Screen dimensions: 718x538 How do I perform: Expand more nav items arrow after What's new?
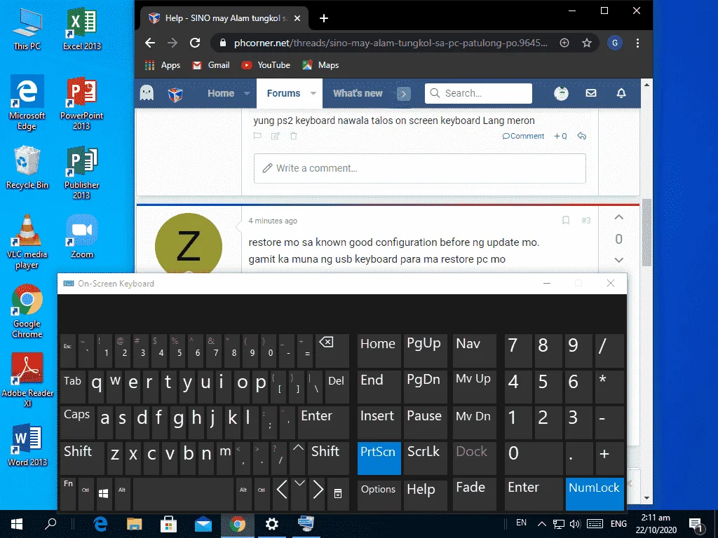point(403,94)
